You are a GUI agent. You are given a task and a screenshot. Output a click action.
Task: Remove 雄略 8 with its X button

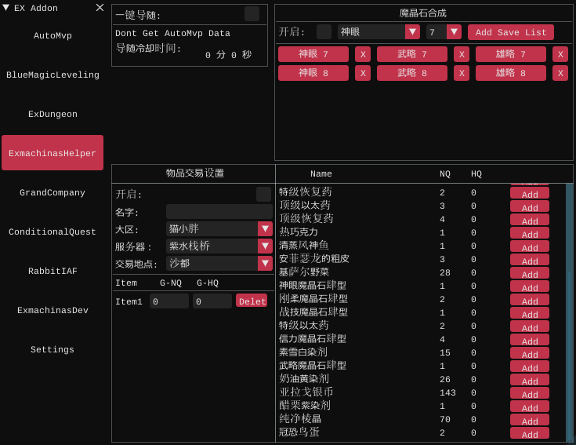click(x=560, y=73)
